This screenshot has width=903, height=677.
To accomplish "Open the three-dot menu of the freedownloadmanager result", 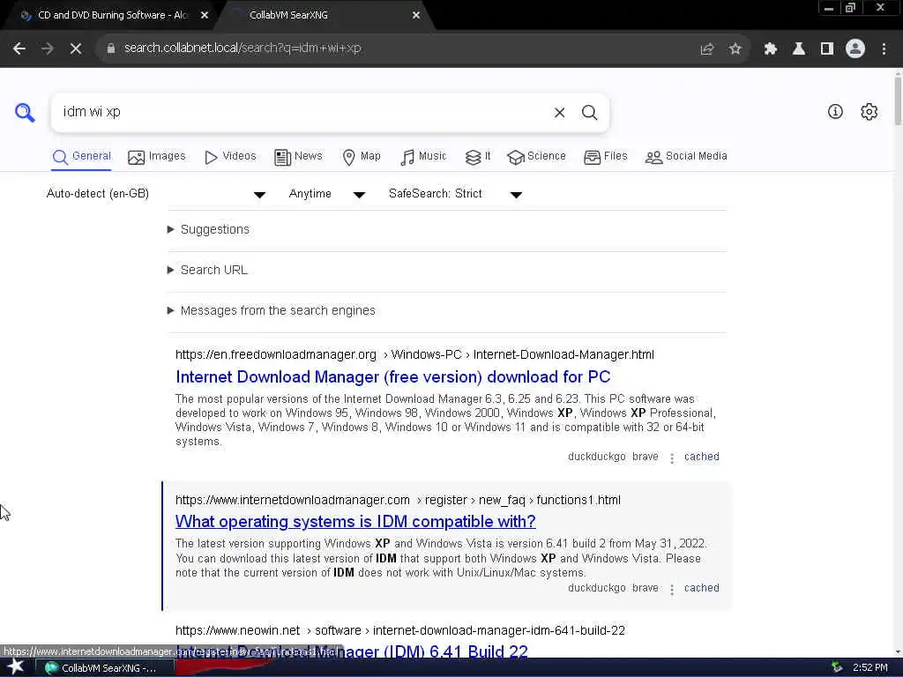I will (x=671, y=458).
